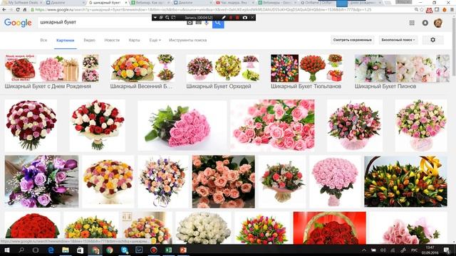This screenshot has height=256, width=456.
Task: Open Skype from the taskbar
Action: click(125, 250)
